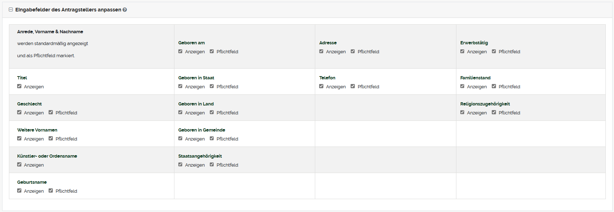This screenshot has height=212, width=614.
Task: Disable Anzeigen for Geburtsname
Action: pyautogui.click(x=19, y=191)
